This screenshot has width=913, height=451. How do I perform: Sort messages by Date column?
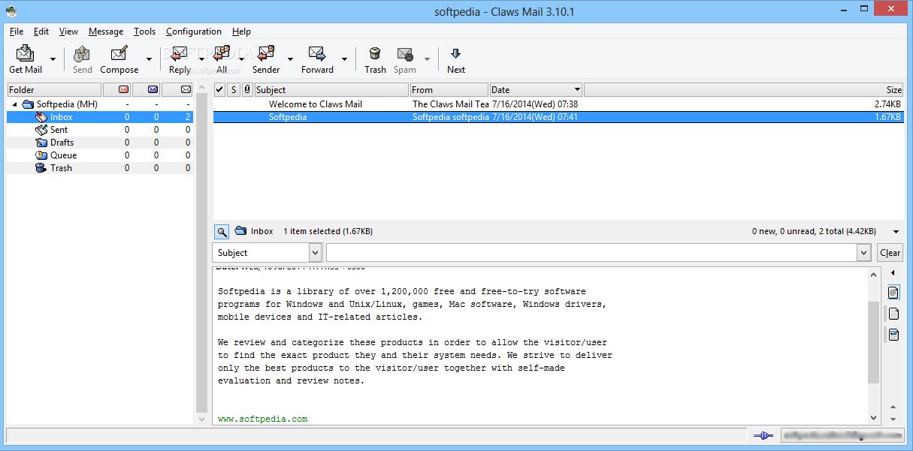pyautogui.click(x=536, y=90)
